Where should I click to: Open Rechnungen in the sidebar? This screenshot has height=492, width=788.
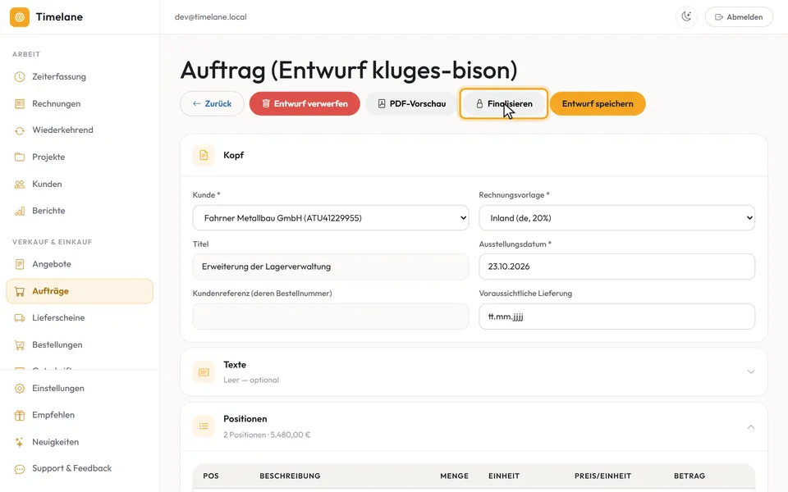click(80, 103)
